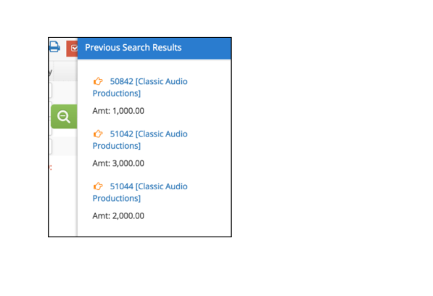Click the "Productions]" line under 50842
Screen dimensions: 433x296
pyautogui.click(x=117, y=94)
